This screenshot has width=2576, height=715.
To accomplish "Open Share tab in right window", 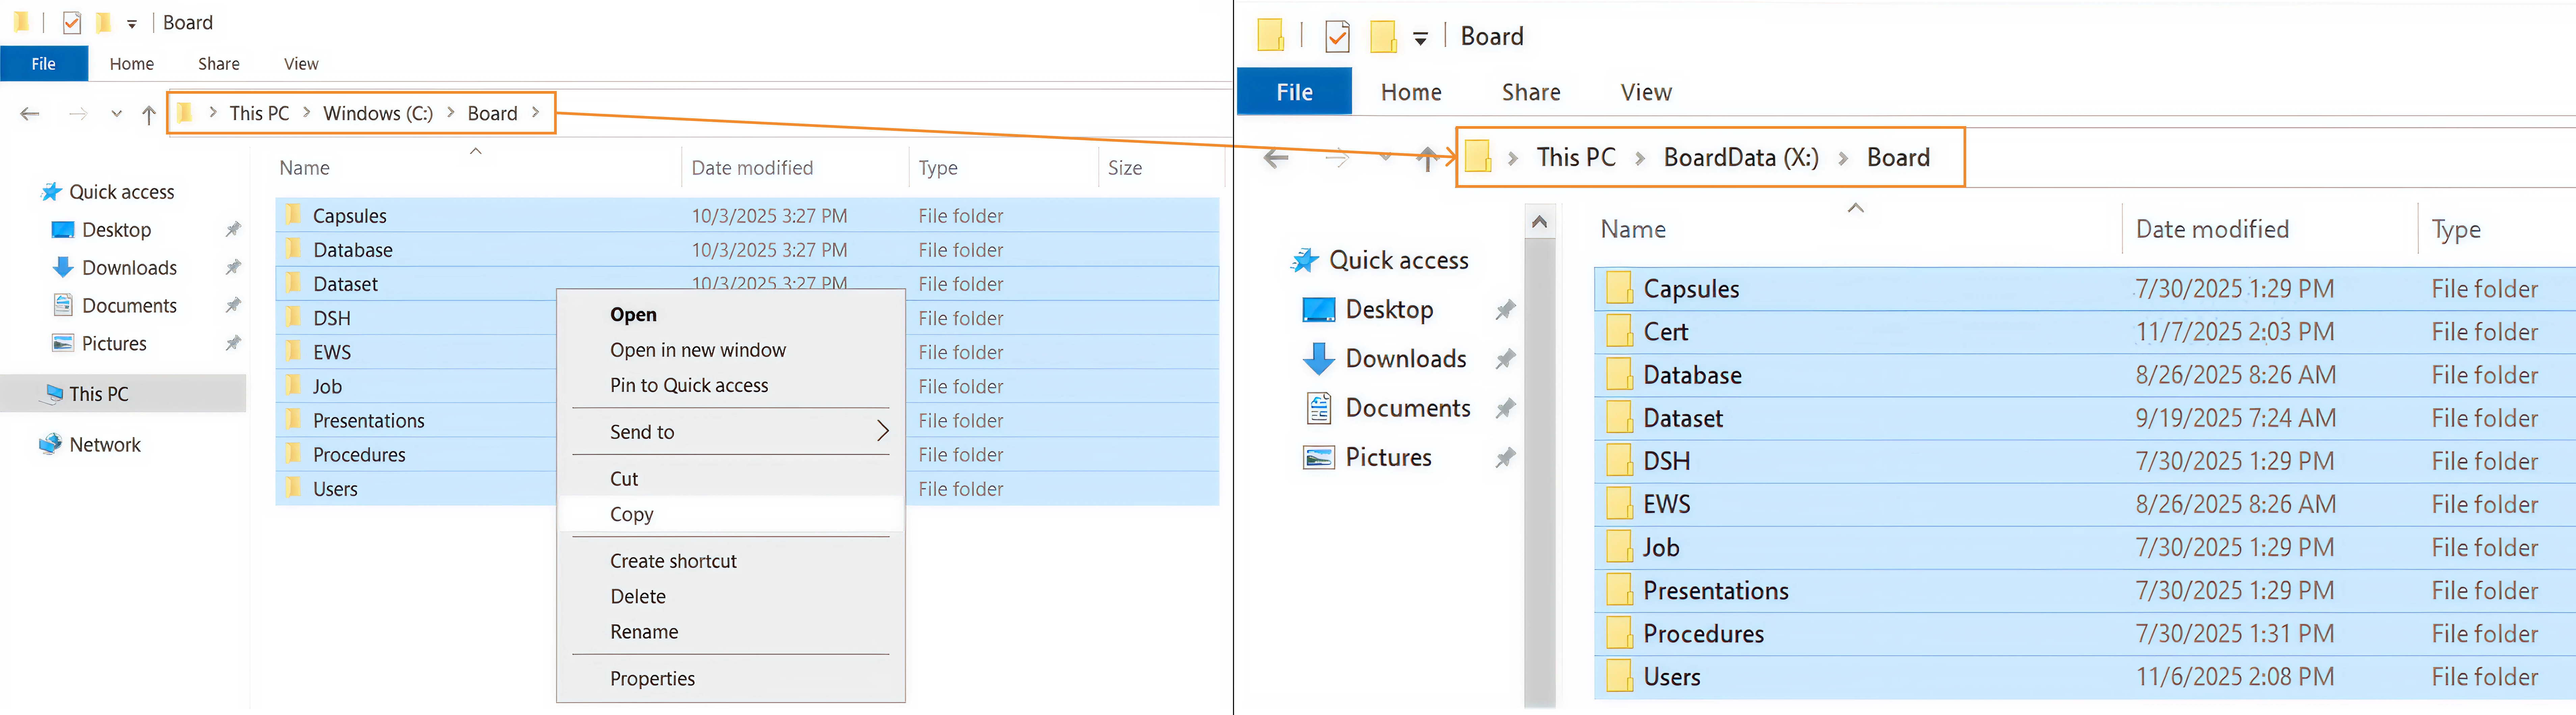I will [1531, 92].
